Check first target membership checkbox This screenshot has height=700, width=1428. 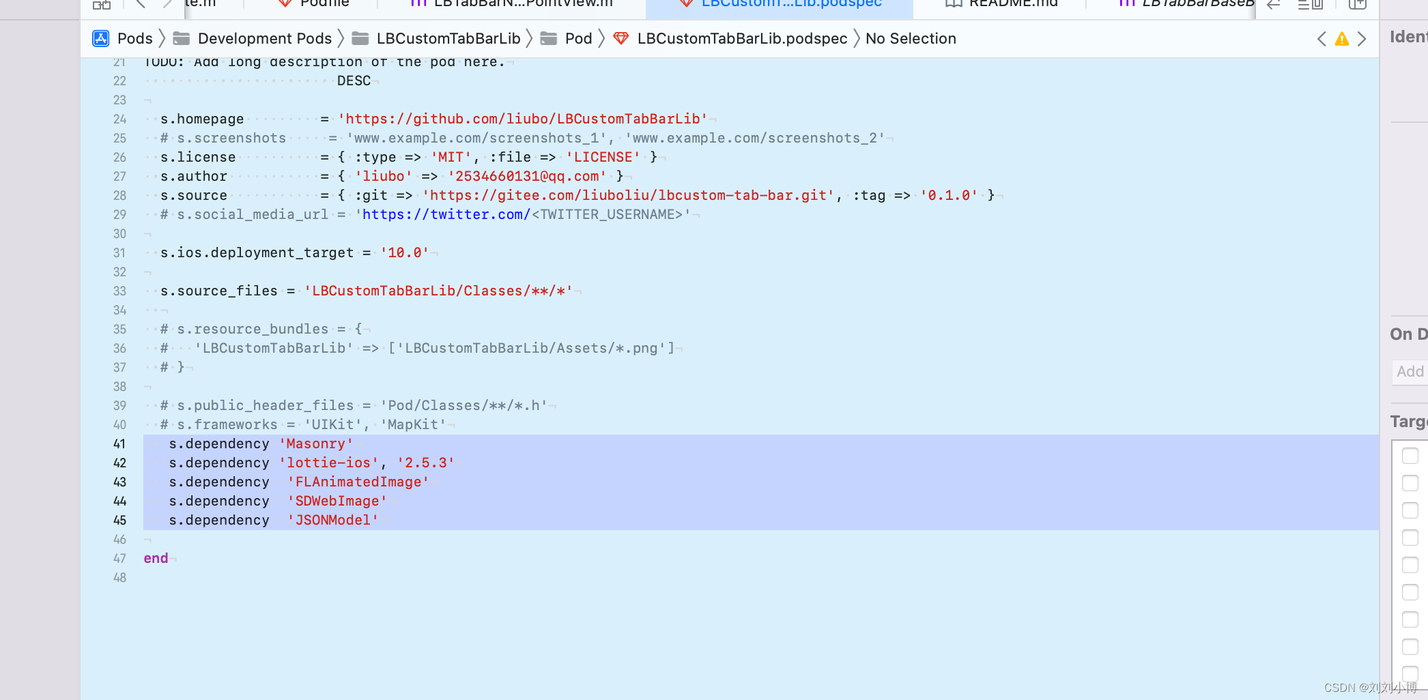tap(1410, 456)
